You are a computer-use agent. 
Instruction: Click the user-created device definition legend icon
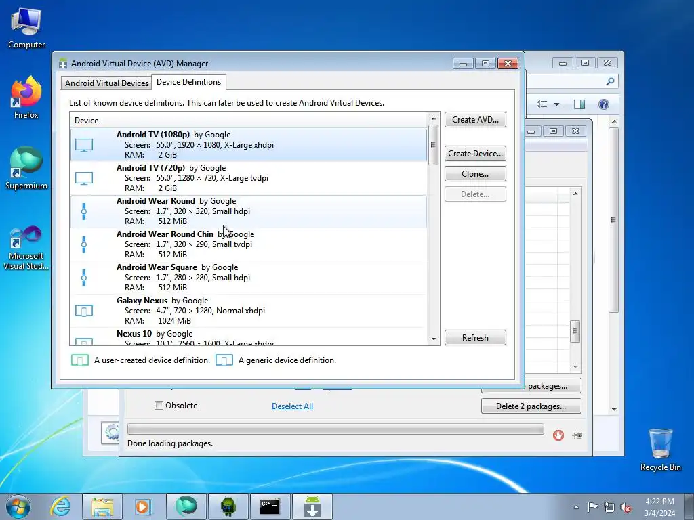80,360
